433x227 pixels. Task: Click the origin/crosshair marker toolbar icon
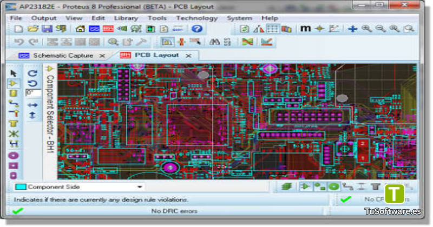319,29
